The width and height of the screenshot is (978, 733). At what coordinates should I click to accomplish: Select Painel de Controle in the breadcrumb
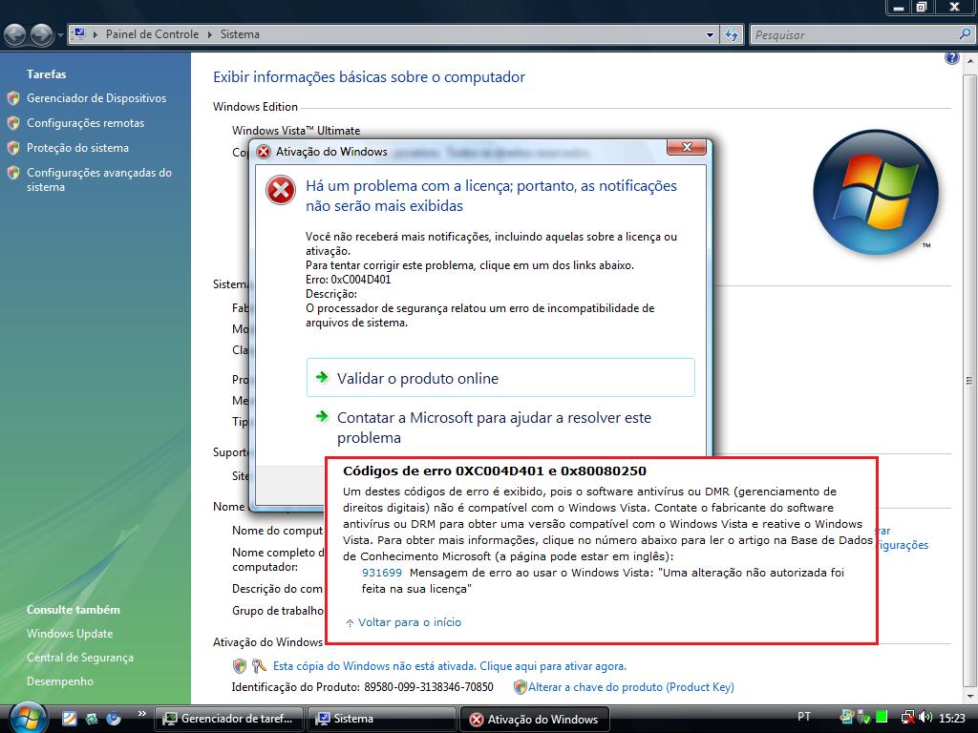tap(152, 34)
